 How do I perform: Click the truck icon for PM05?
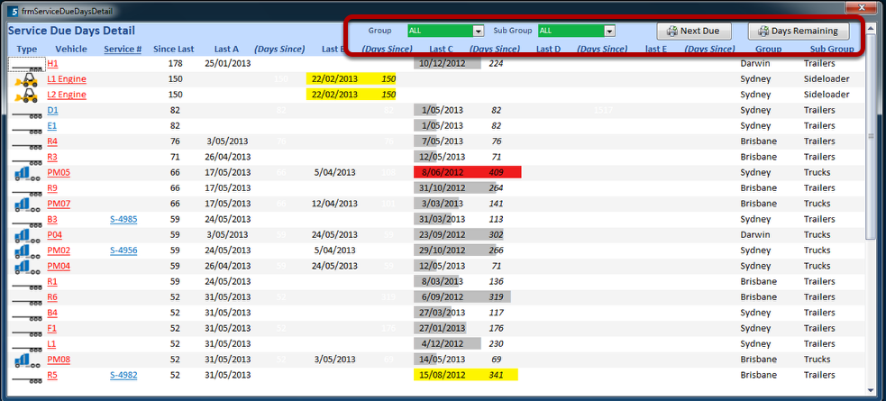click(x=26, y=173)
